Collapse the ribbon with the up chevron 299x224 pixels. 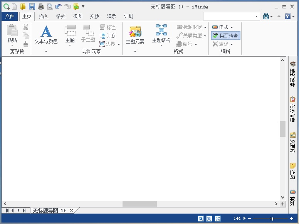click(279, 17)
